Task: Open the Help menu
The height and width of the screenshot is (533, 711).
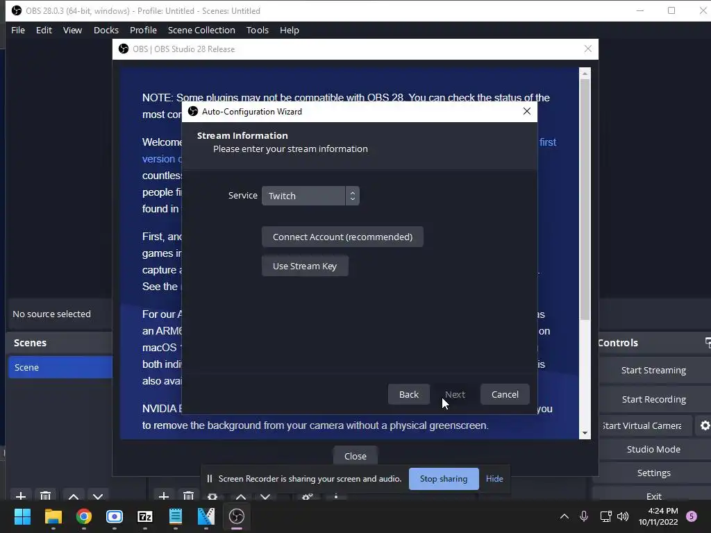Action: coord(290,31)
